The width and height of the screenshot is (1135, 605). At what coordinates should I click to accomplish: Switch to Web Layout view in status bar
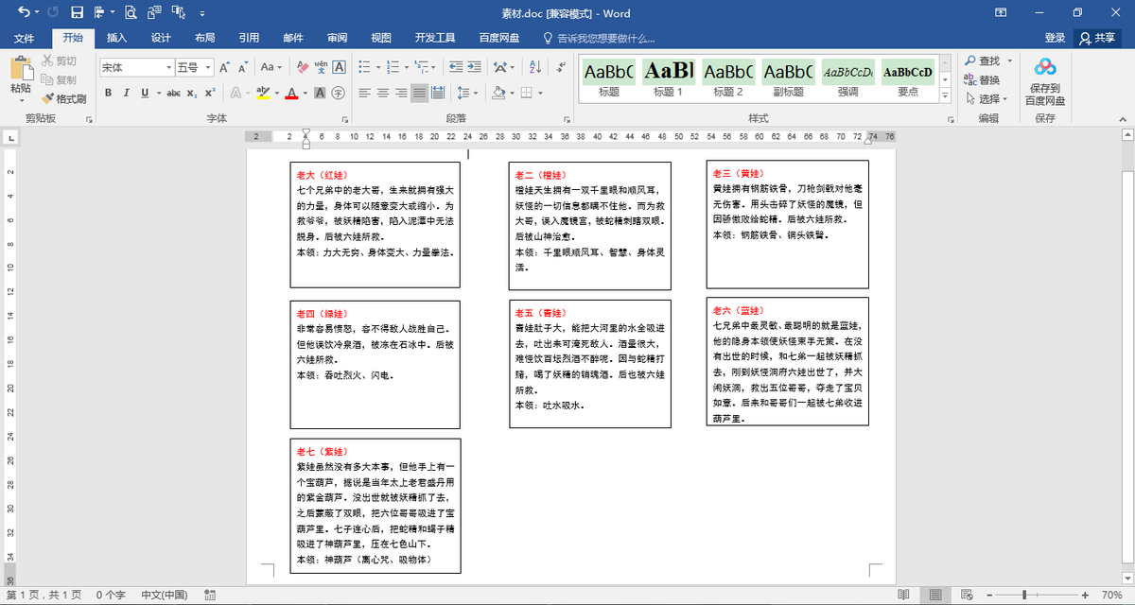[967, 595]
